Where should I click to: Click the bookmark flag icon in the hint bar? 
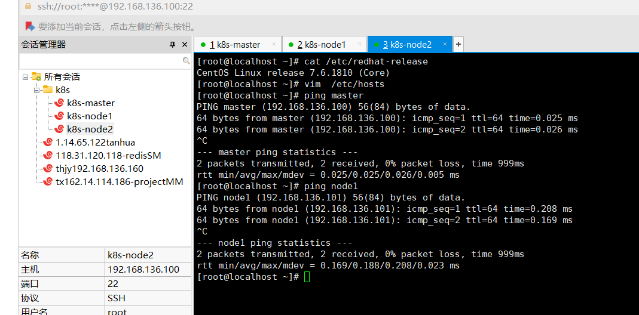30,26
